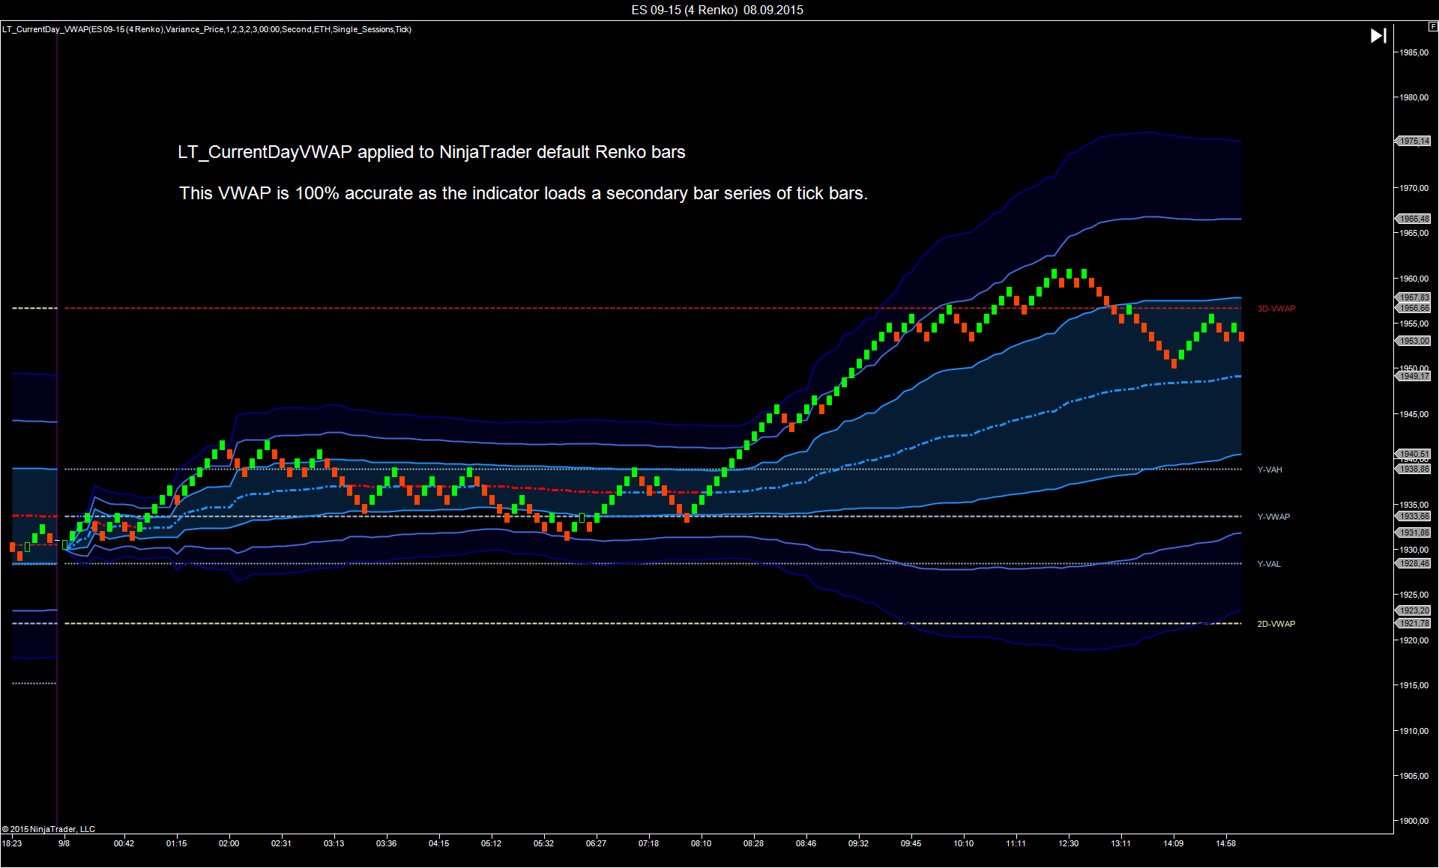Select the 2D-VWAP line label

pos(1276,624)
